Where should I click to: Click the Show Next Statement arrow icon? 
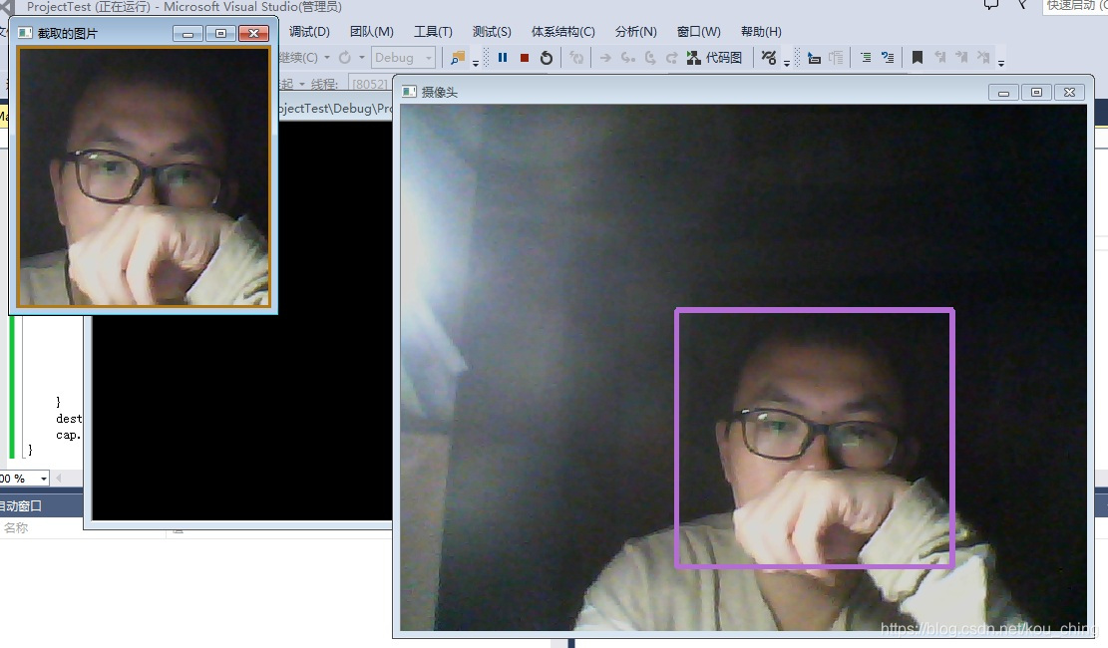(x=605, y=58)
